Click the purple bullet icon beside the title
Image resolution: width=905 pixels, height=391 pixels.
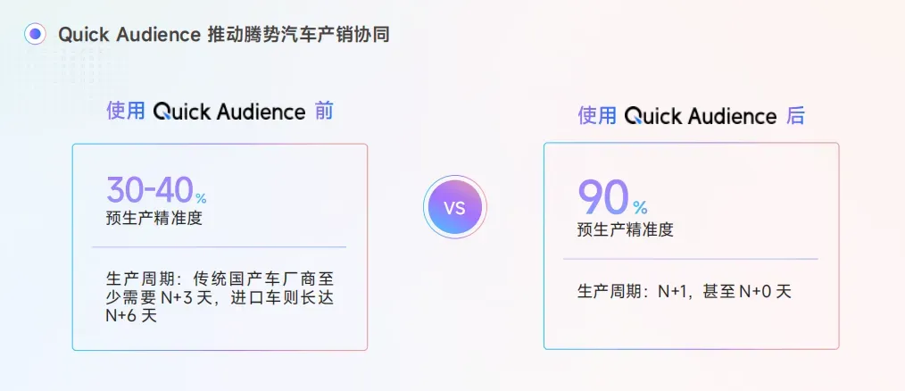35,35
